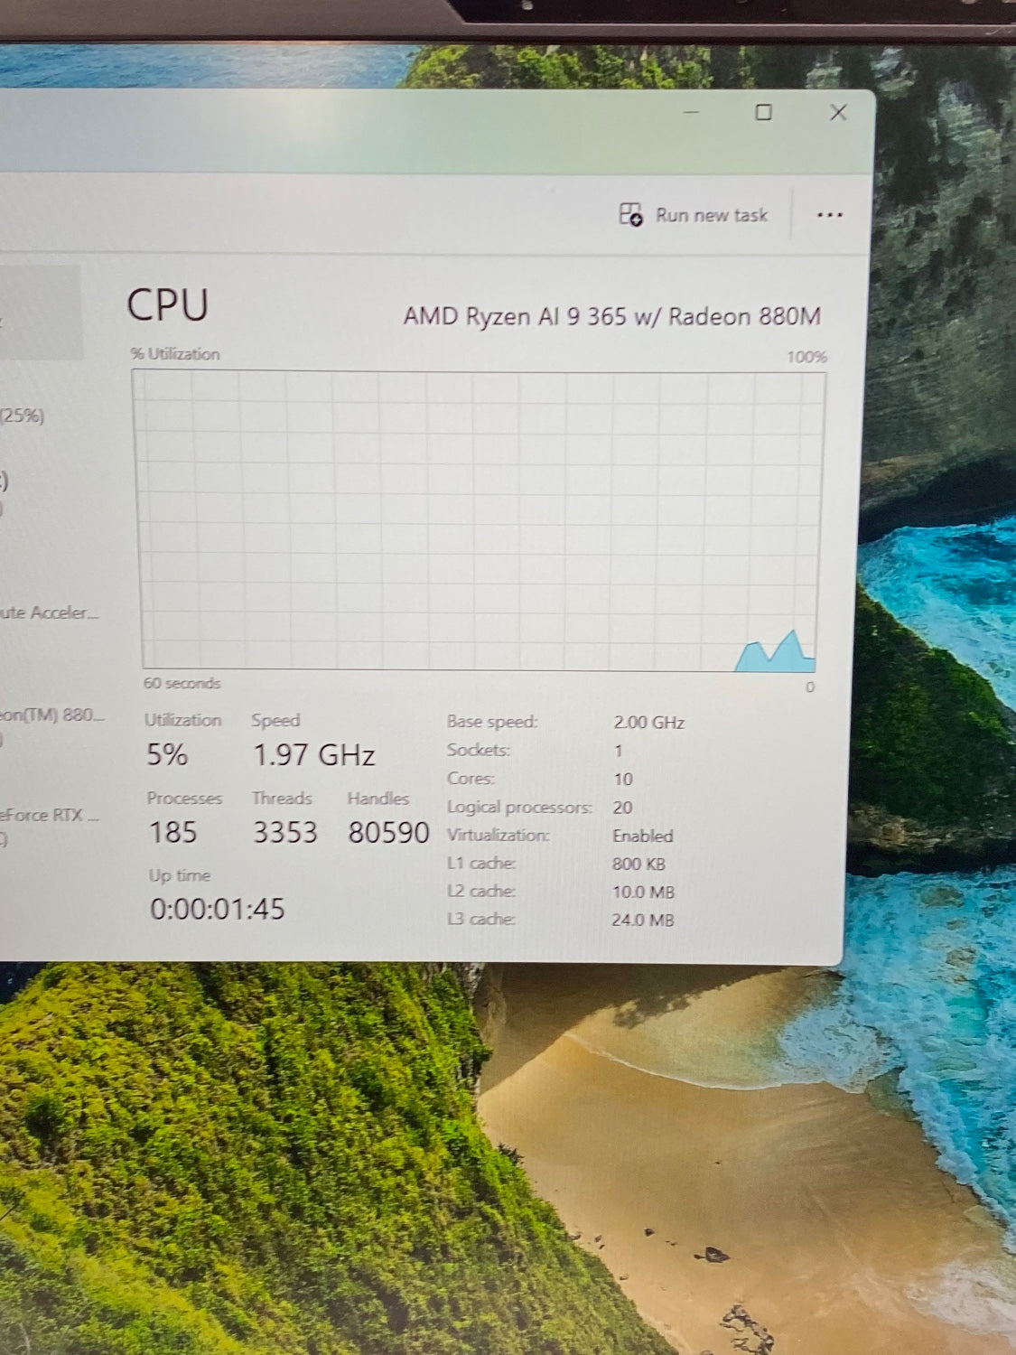Image resolution: width=1016 pixels, height=1355 pixels.
Task: Minimize the Task Manager window
Action: pyautogui.click(x=692, y=113)
